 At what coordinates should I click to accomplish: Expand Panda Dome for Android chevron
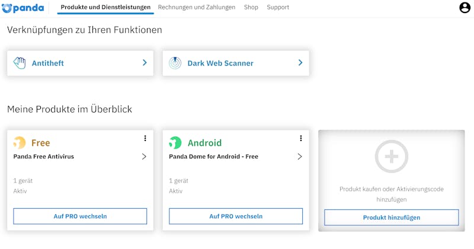300,157
